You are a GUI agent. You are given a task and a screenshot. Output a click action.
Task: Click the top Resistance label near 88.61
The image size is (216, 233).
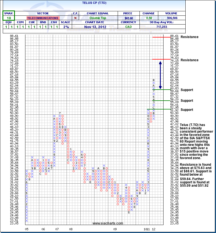pyautogui.click(x=189, y=37)
